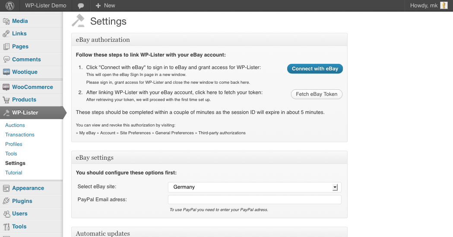Click the Fetch eBay Token button

[317, 94]
